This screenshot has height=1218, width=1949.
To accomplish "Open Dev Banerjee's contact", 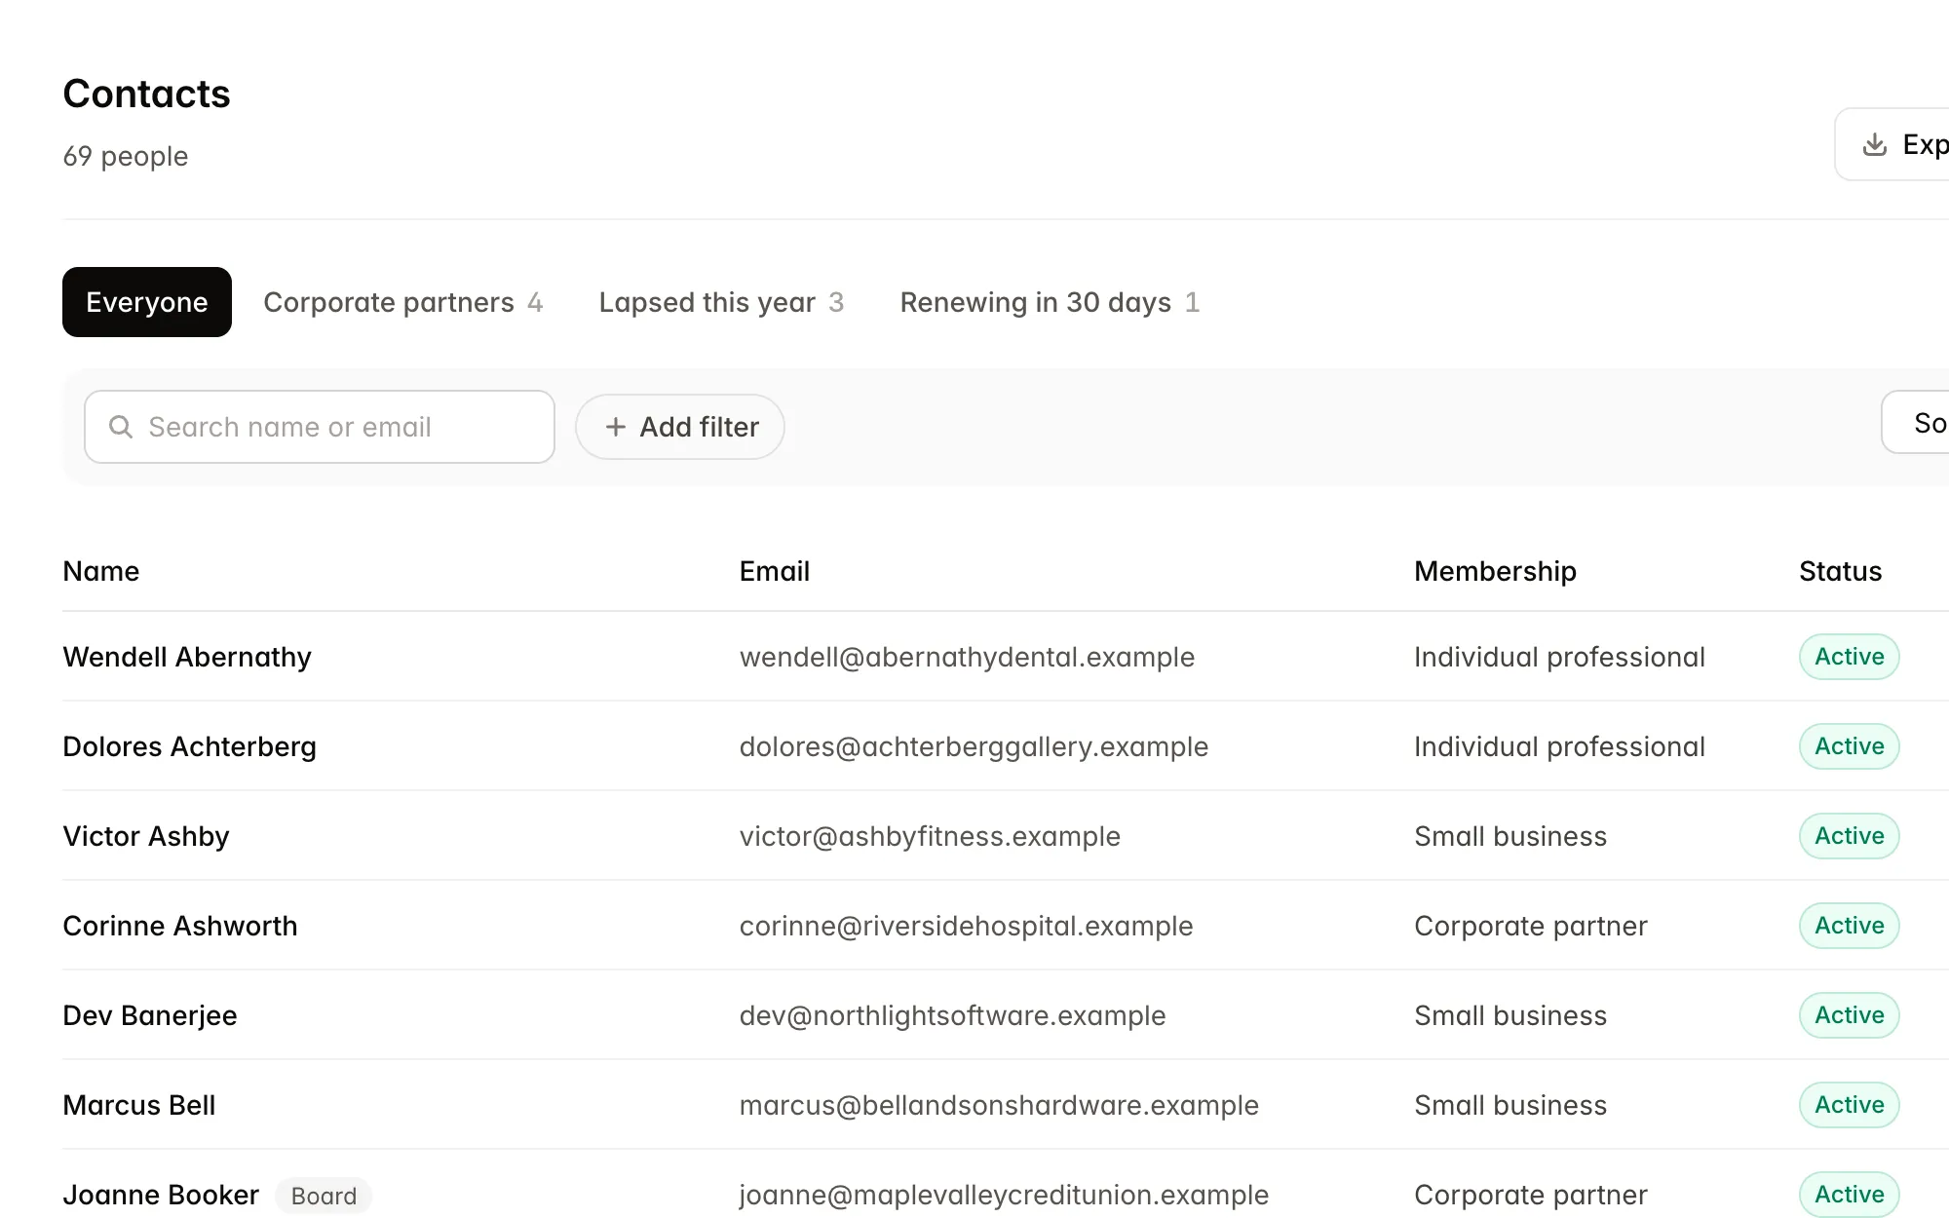I will pyautogui.click(x=150, y=1015).
